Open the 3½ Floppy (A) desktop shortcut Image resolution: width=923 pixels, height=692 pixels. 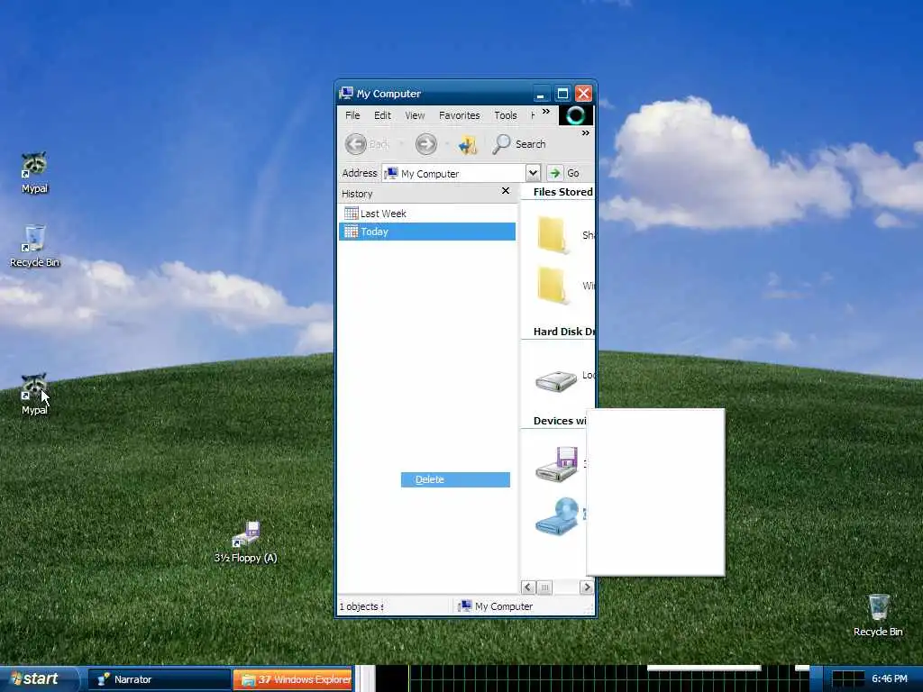245,542
